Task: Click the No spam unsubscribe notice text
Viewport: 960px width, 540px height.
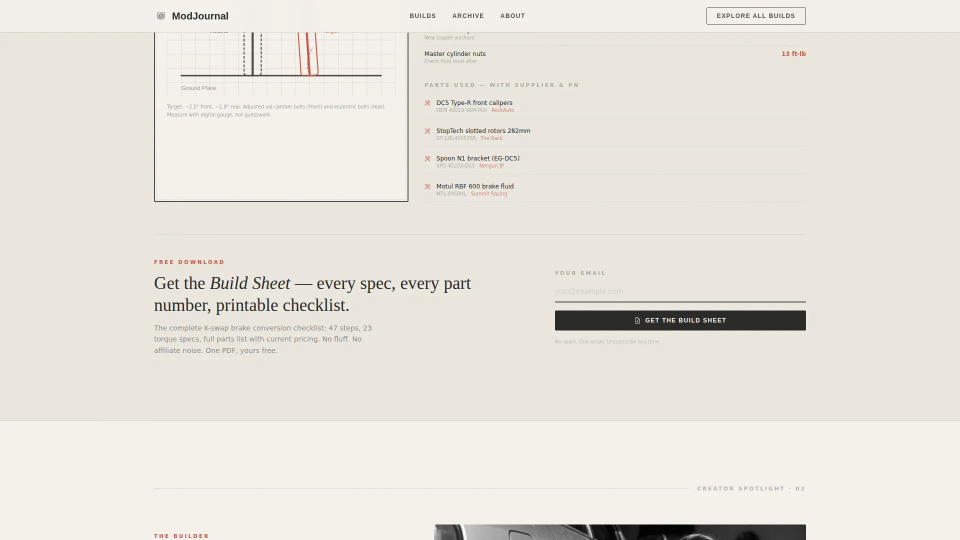Action: 607,342
